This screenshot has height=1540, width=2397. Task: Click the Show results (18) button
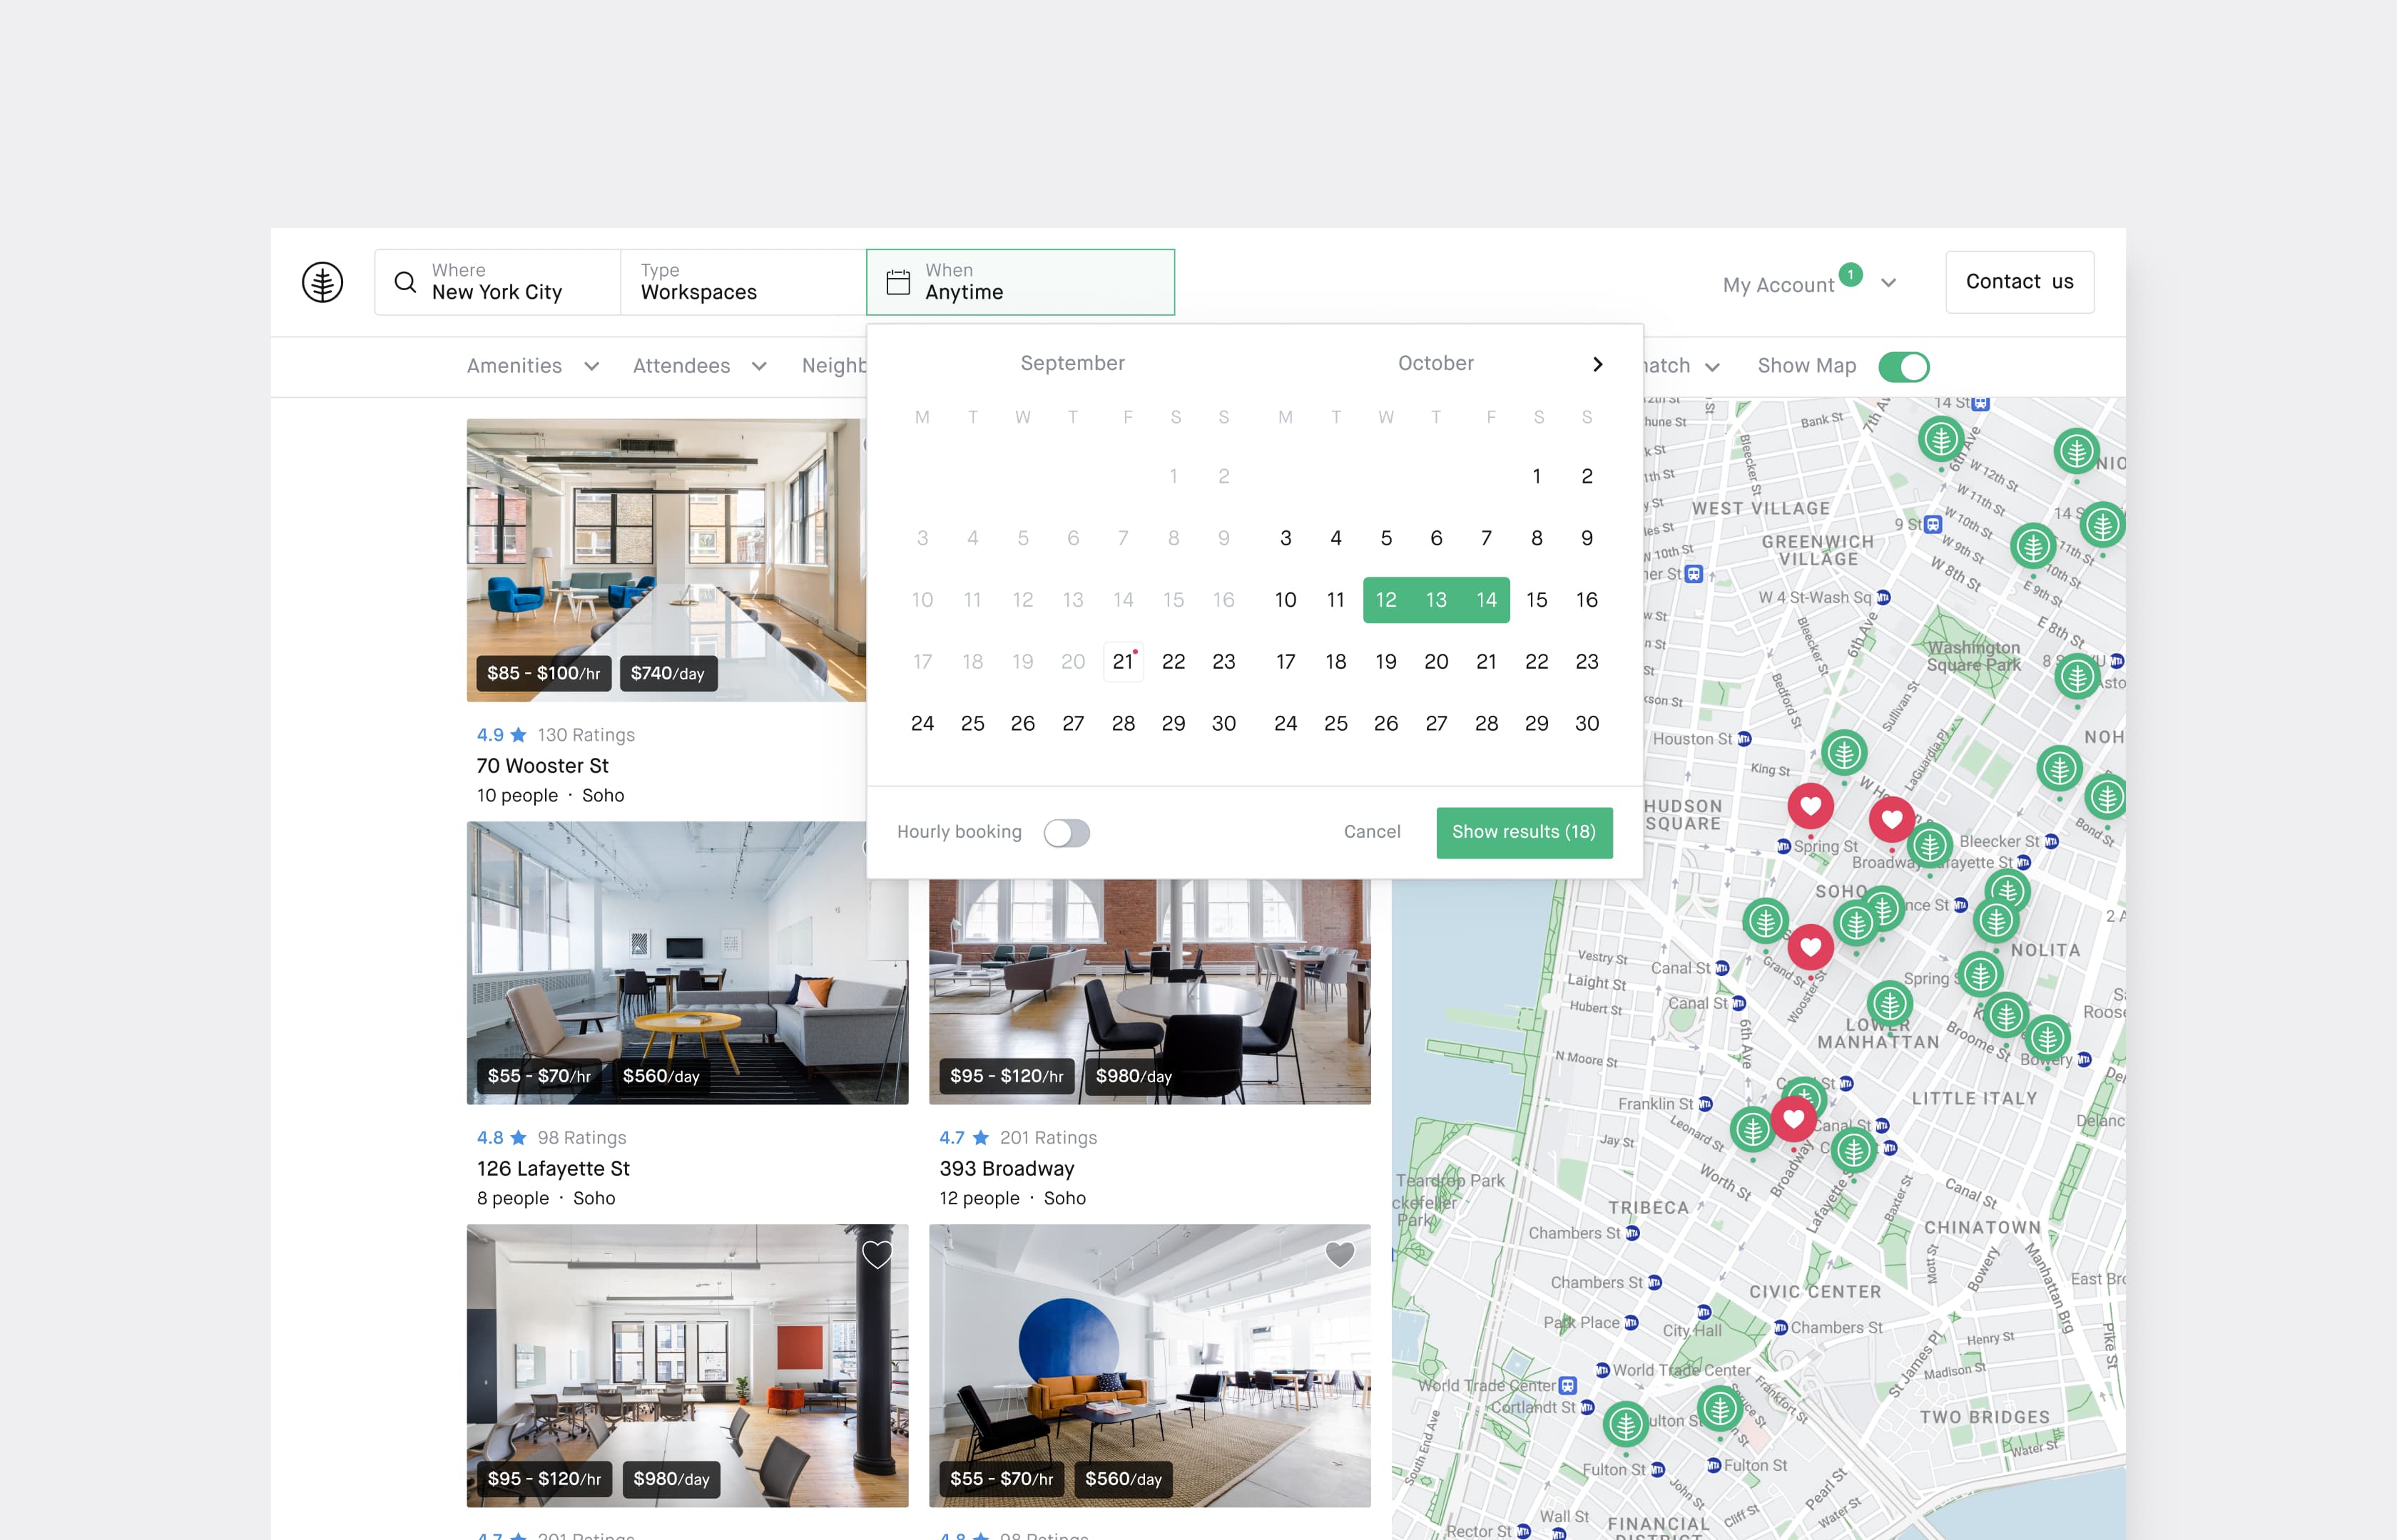(x=1524, y=832)
